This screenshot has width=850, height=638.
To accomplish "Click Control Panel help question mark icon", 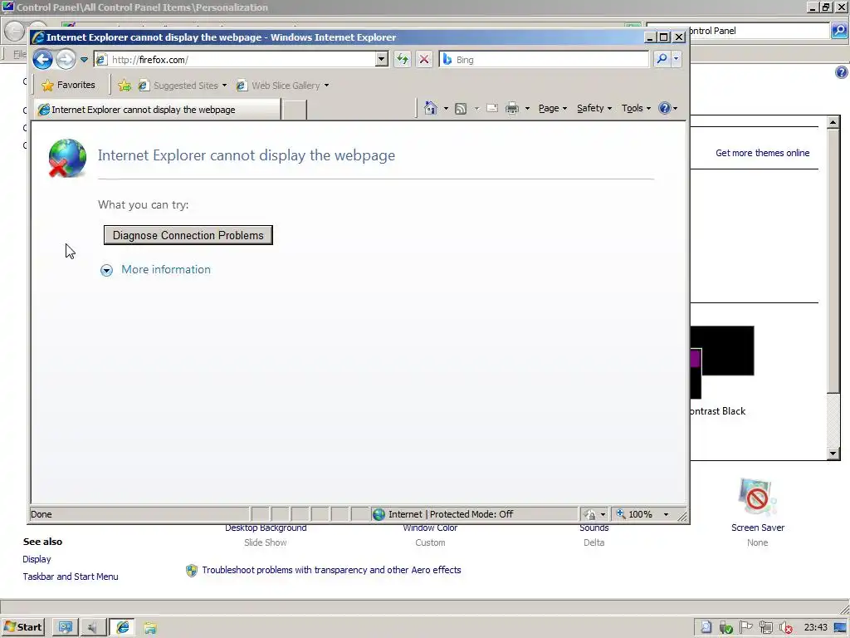I will [842, 72].
